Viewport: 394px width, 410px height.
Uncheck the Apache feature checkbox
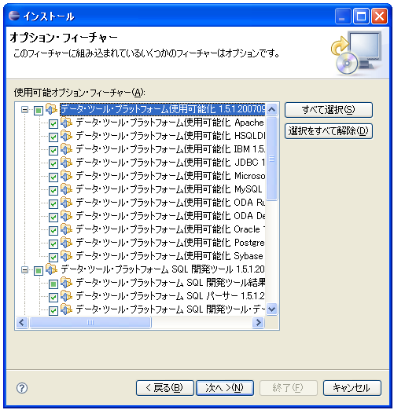pyautogui.click(x=53, y=124)
